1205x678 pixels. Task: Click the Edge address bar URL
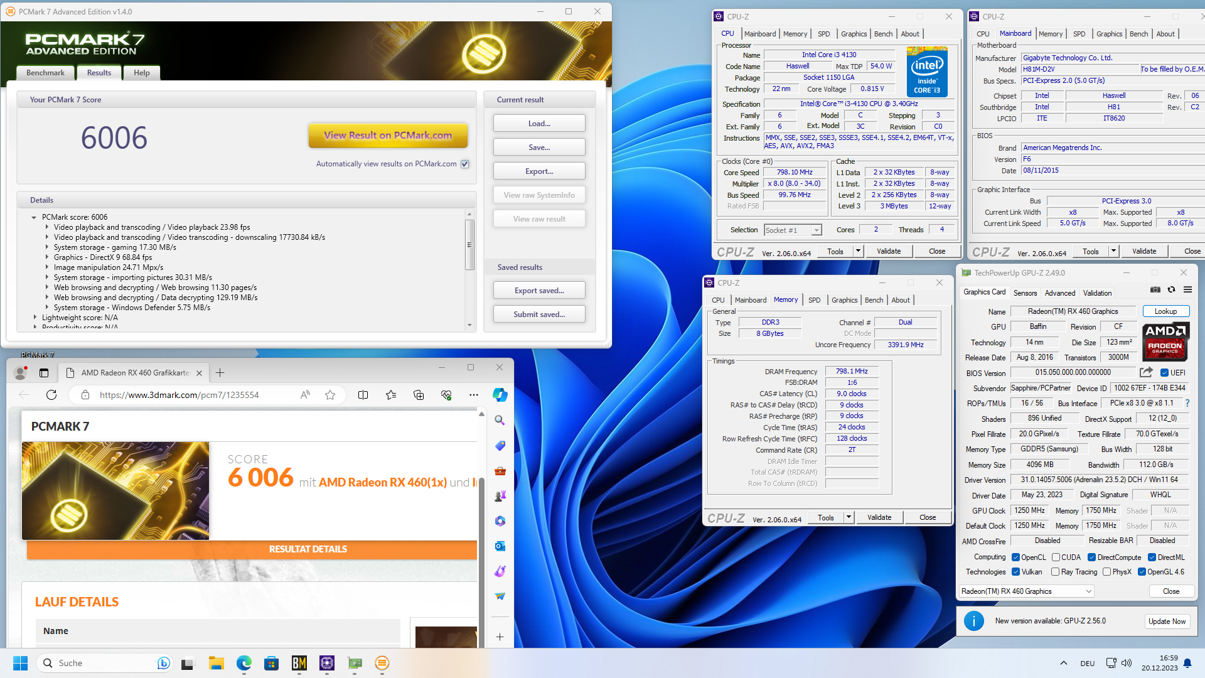(x=179, y=395)
